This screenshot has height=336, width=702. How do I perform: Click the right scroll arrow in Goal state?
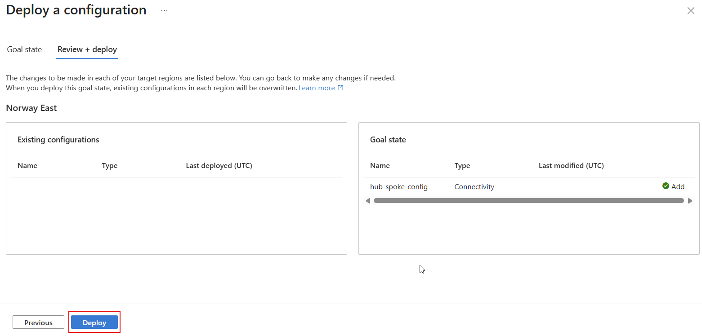coord(690,200)
